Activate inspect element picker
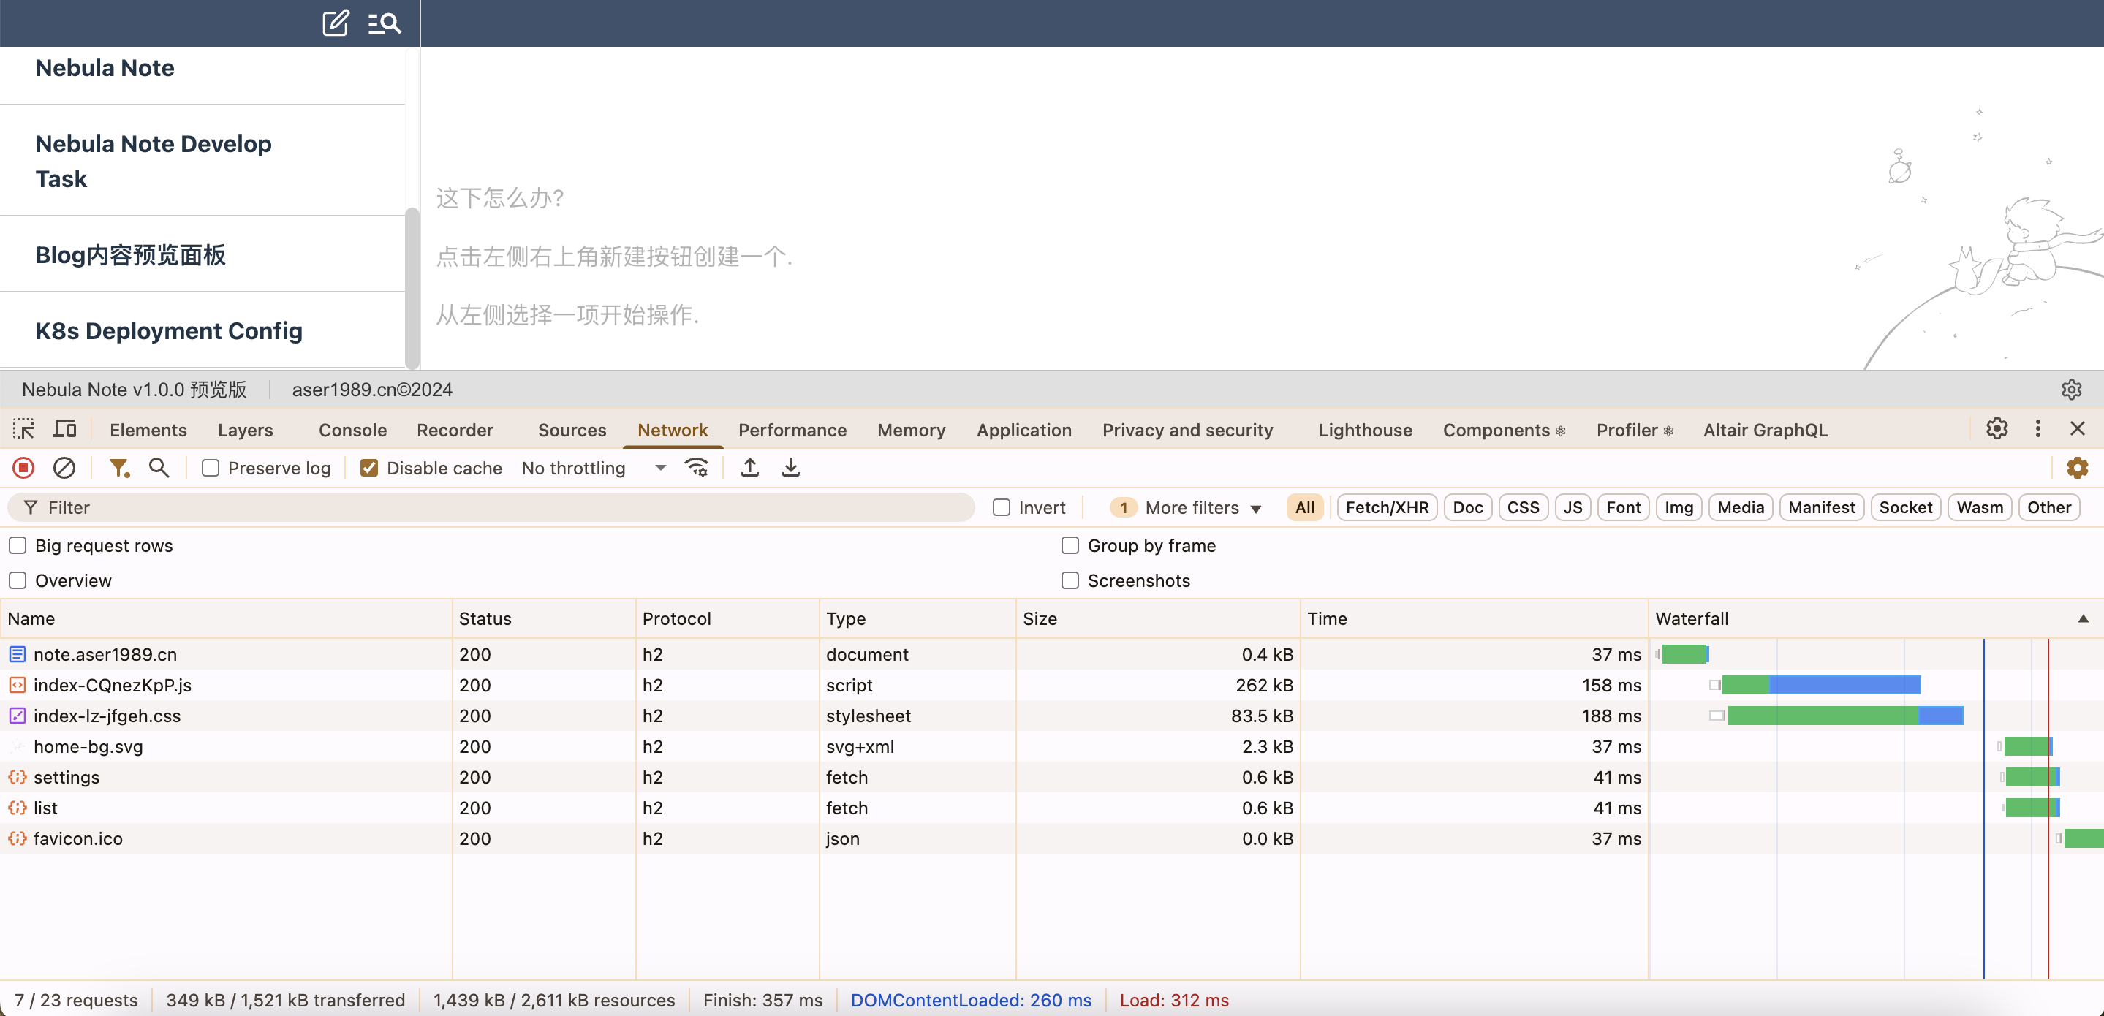Screen dimensions: 2104x1016 [23, 430]
